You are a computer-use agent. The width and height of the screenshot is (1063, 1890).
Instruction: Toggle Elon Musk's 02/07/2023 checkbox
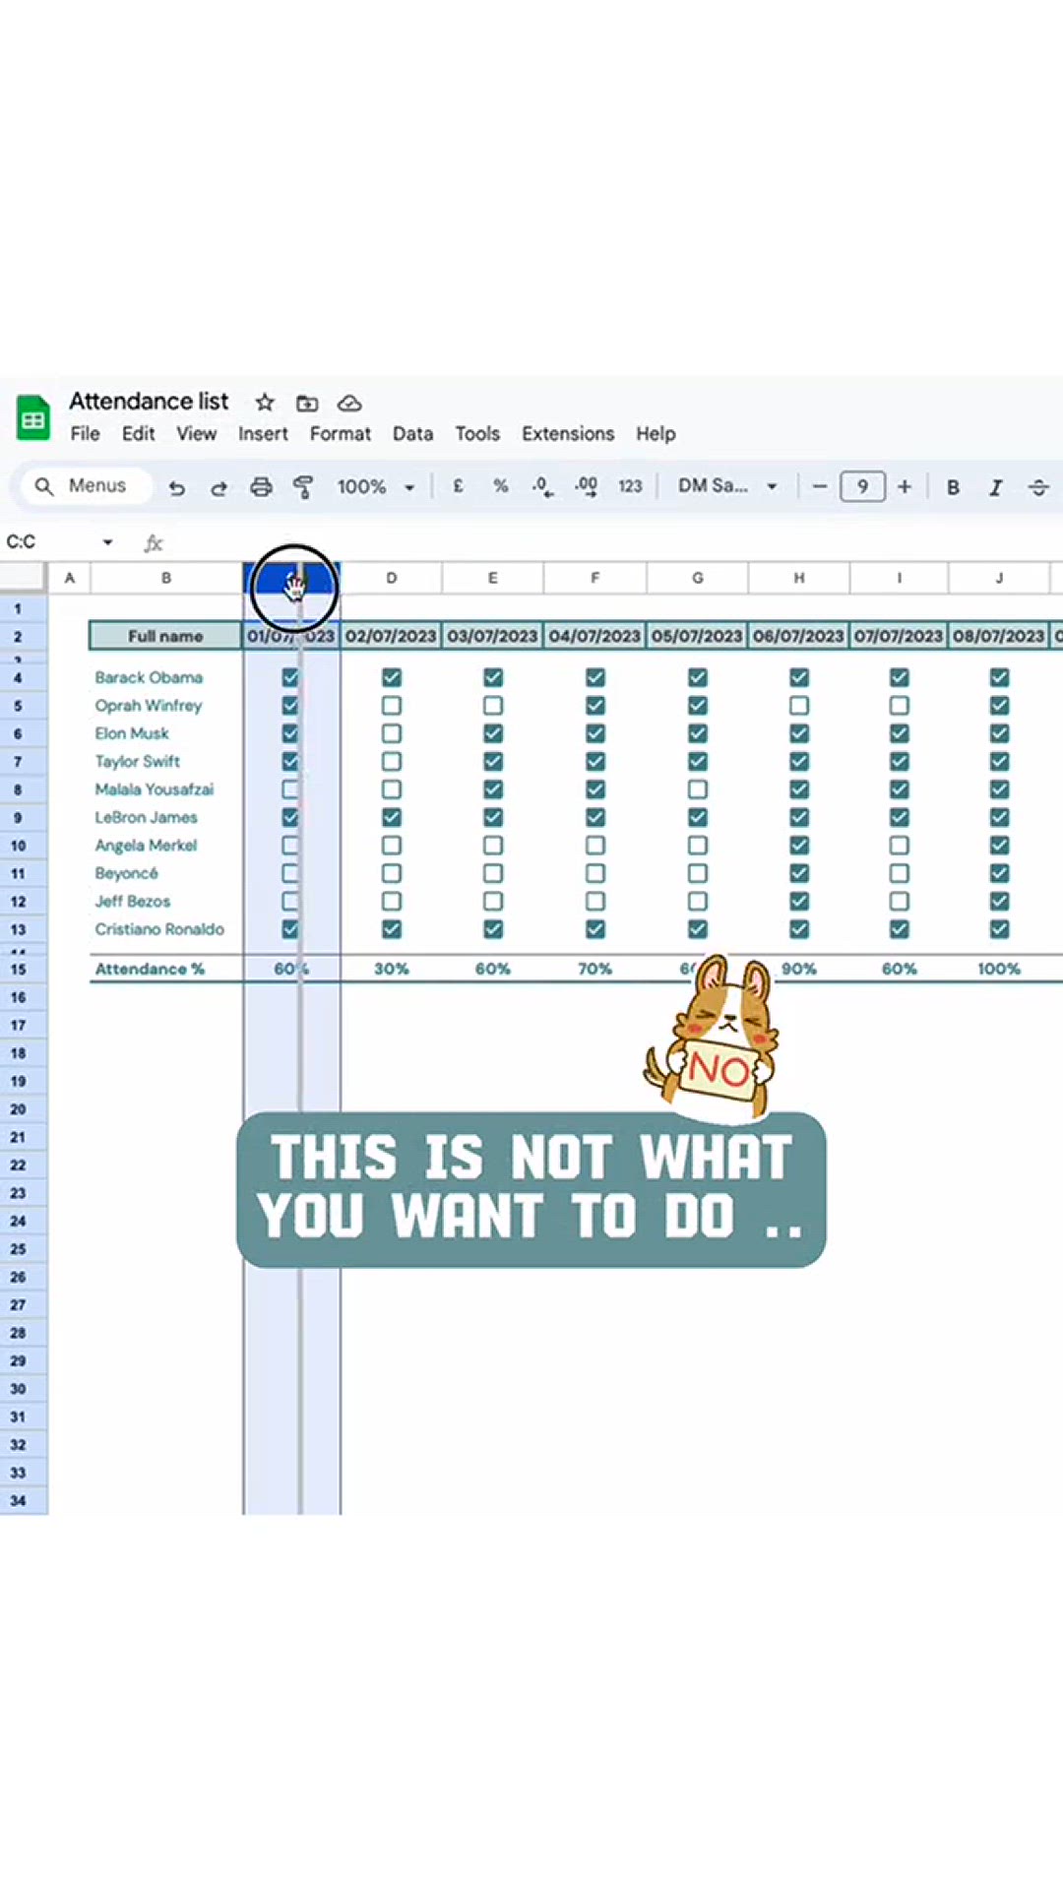coord(392,733)
